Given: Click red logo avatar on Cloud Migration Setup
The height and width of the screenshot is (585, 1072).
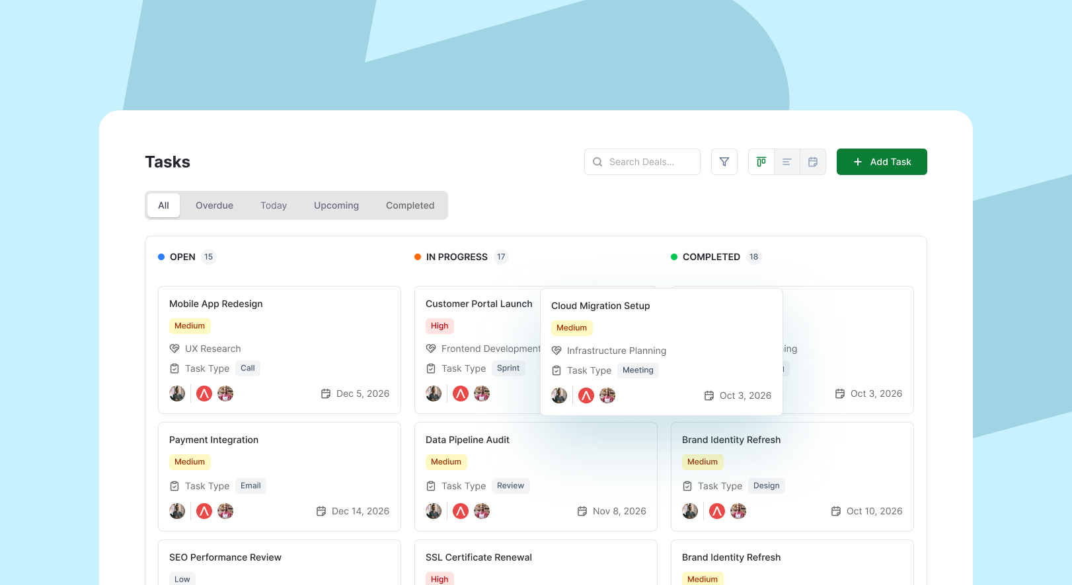Looking at the screenshot, I should [586, 396].
